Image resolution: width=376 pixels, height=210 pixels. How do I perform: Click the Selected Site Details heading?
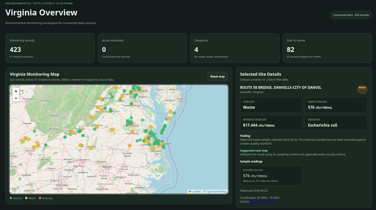[260, 74]
